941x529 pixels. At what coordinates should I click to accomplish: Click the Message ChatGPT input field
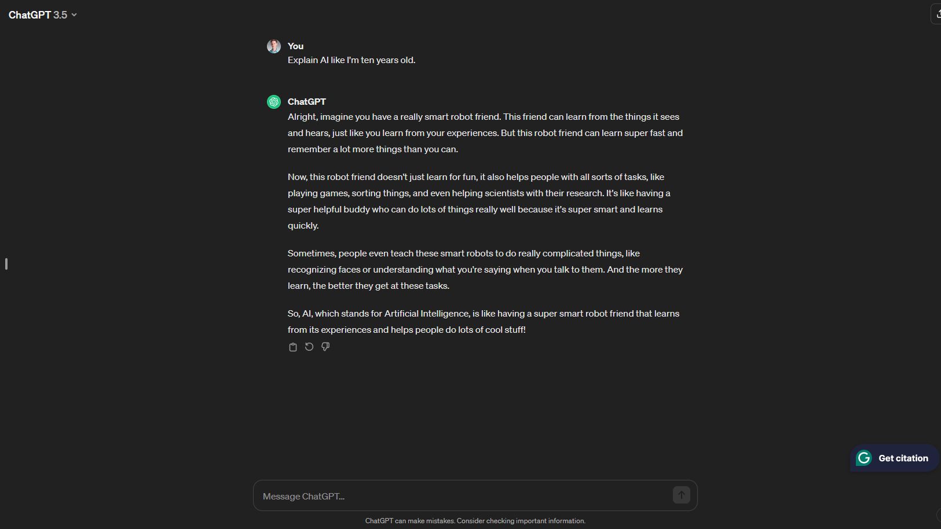pos(463,496)
